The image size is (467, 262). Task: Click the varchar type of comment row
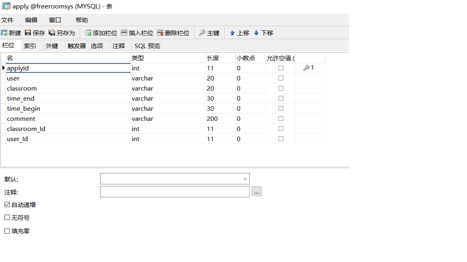coord(168,118)
